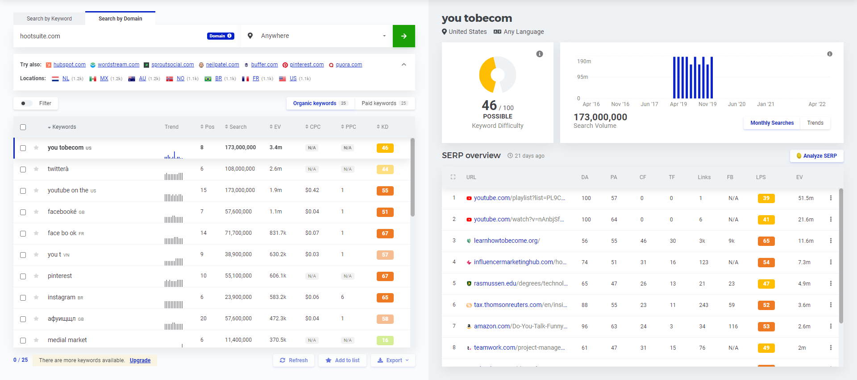
Task: Collapse the 'Try also' suggestions panel
Action: [x=404, y=65]
